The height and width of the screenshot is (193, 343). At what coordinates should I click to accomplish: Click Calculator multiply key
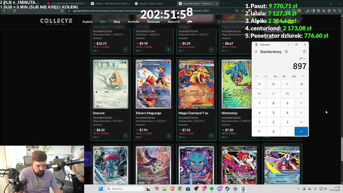[x=301, y=103]
